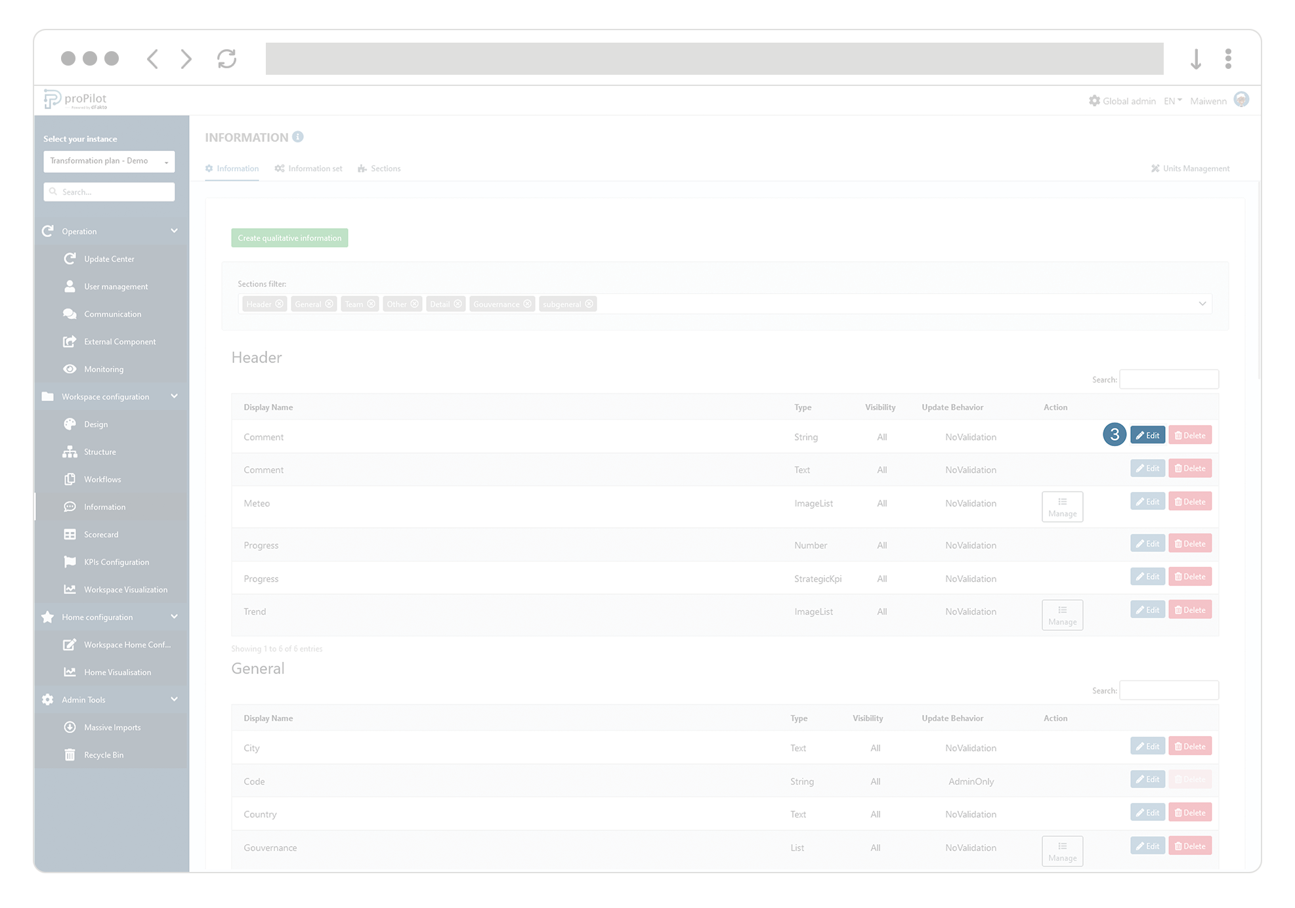Click the browser reload icon
The width and height of the screenshot is (1295, 908).
tap(226, 59)
